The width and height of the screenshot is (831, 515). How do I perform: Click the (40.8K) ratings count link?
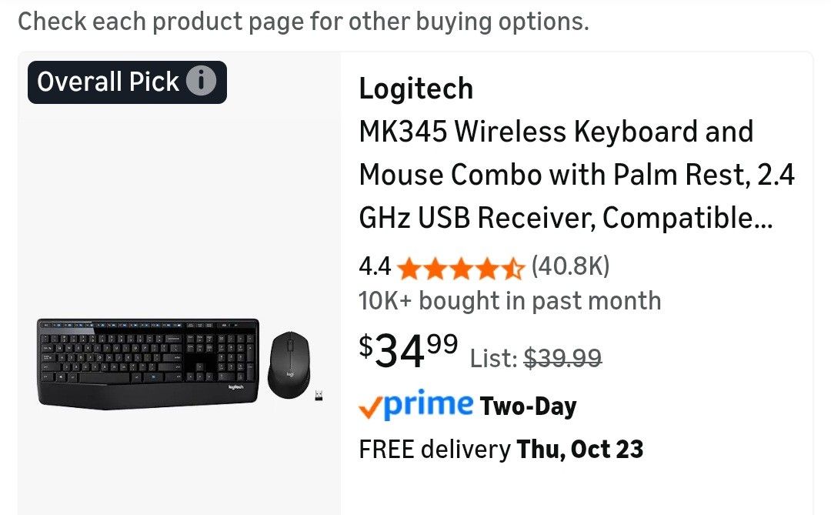571,266
